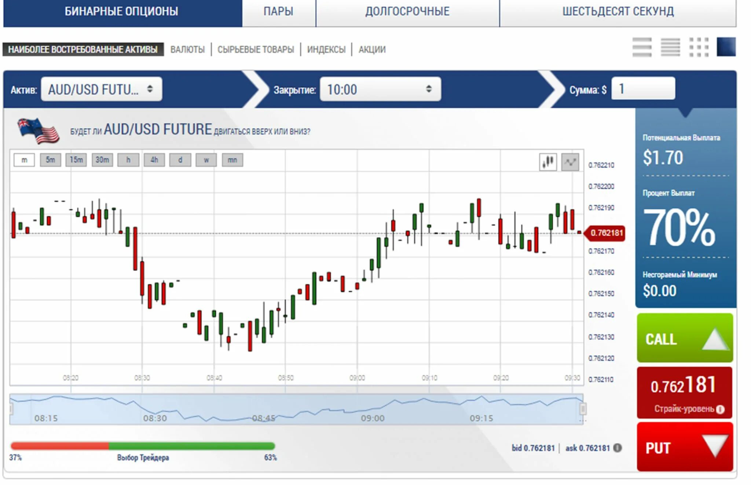Select the grid layout icon
751x485 pixels.
(x=699, y=47)
